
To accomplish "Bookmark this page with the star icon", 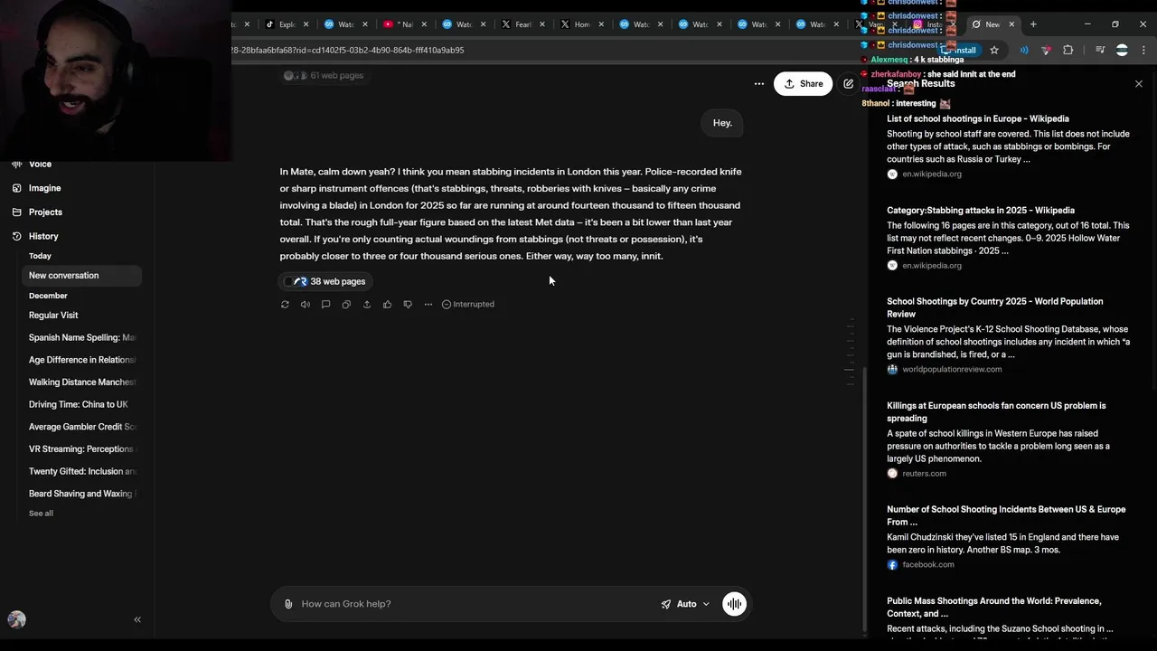I will 994,51.
